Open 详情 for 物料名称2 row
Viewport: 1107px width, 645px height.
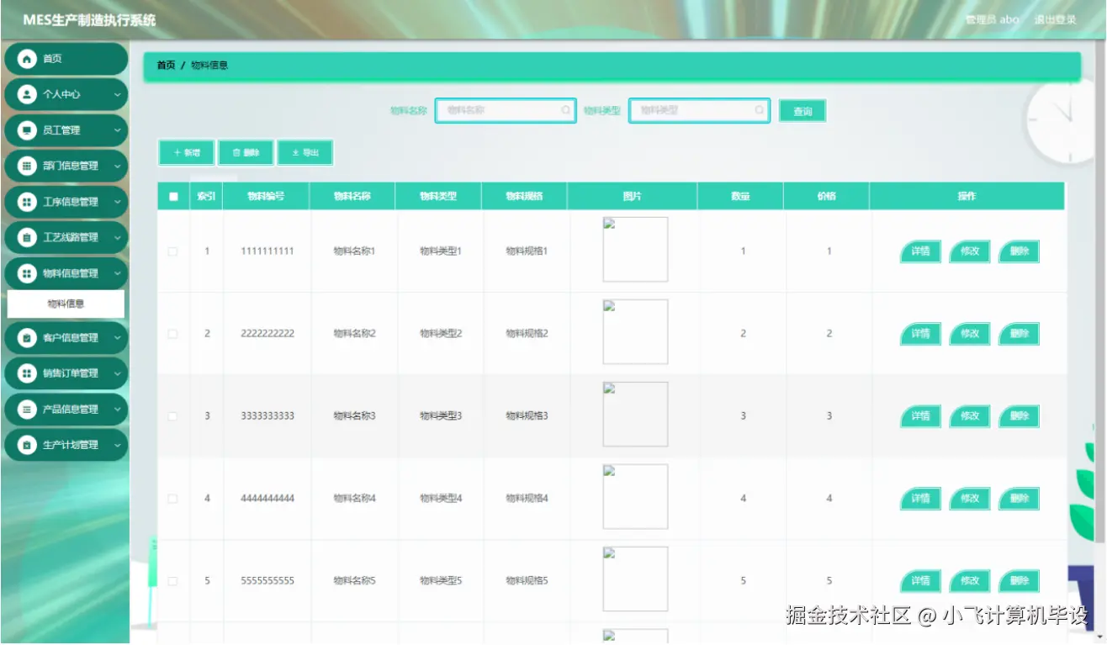(x=920, y=334)
